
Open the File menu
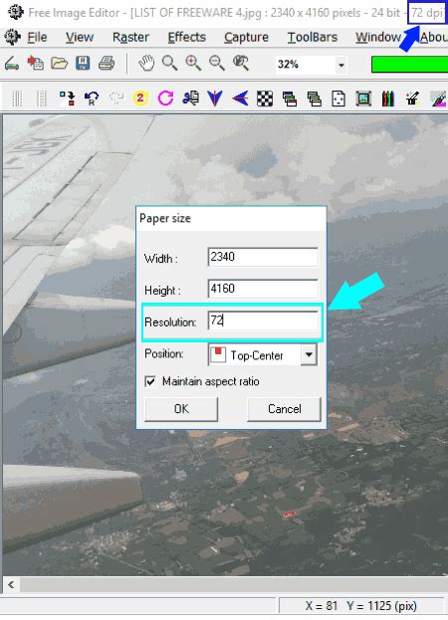pyautogui.click(x=37, y=37)
